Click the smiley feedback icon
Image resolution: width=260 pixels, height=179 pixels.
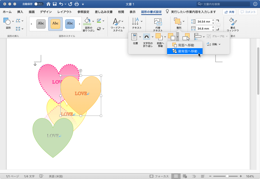[255, 4]
